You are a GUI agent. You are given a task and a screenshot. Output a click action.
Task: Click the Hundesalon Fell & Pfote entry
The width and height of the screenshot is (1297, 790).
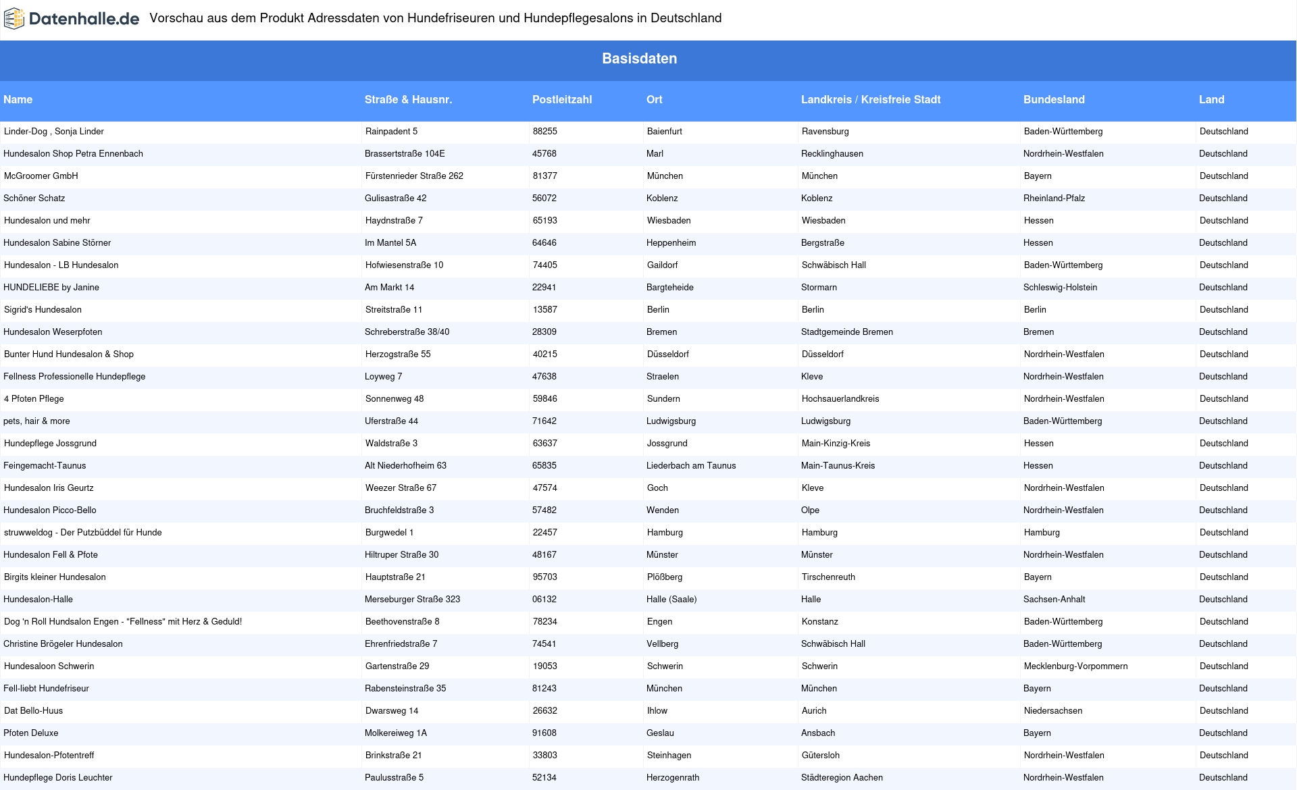[x=51, y=554]
